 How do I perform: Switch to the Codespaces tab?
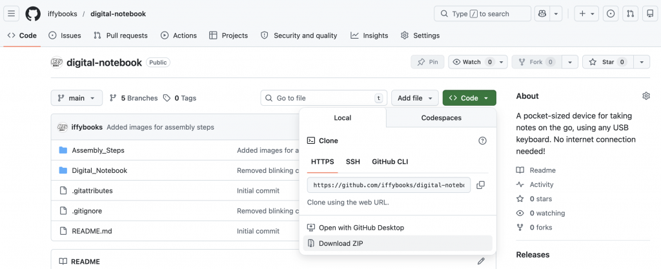tap(441, 118)
